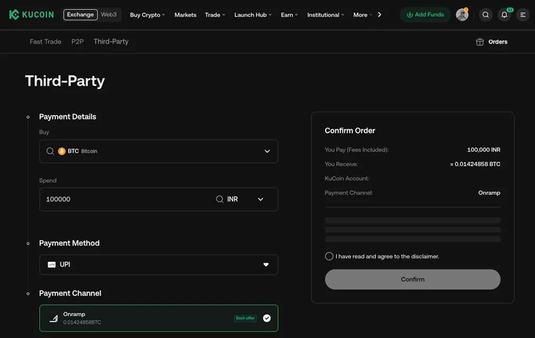Click the BTC Bitcoin buy selector field
Viewport: 535px width, 338px height.
(159, 151)
